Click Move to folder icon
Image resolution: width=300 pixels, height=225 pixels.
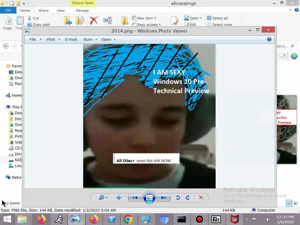(x=68, y=21)
